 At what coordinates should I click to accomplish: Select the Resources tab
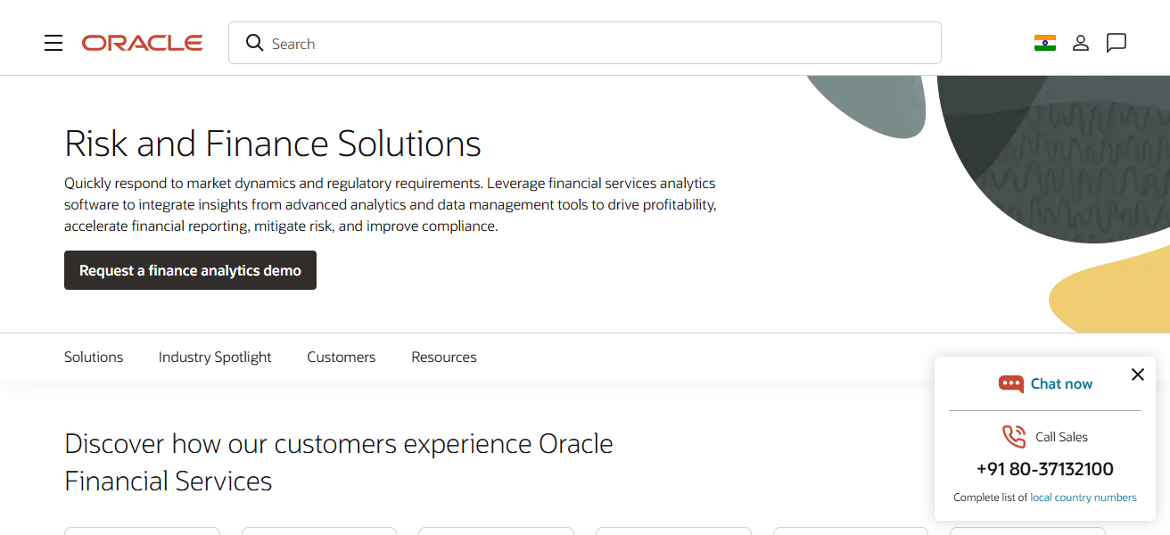[443, 357]
